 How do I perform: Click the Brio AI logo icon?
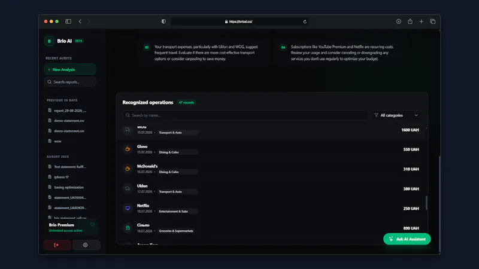(49, 41)
